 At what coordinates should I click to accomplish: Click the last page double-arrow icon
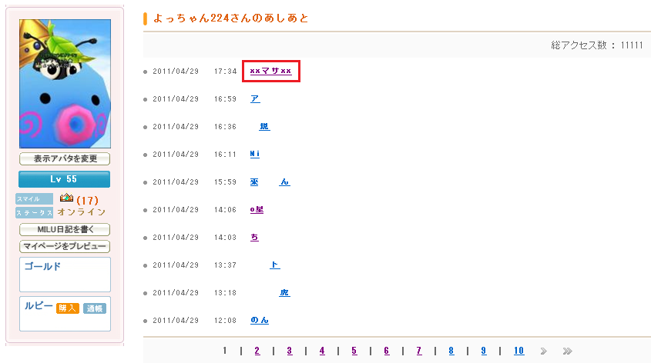coord(567,351)
